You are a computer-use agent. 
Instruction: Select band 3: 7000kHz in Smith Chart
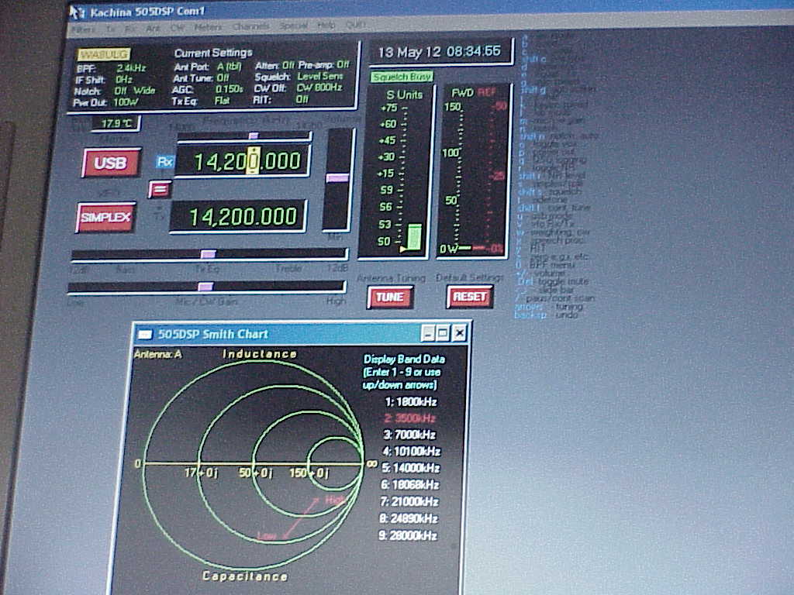pos(409,435)
